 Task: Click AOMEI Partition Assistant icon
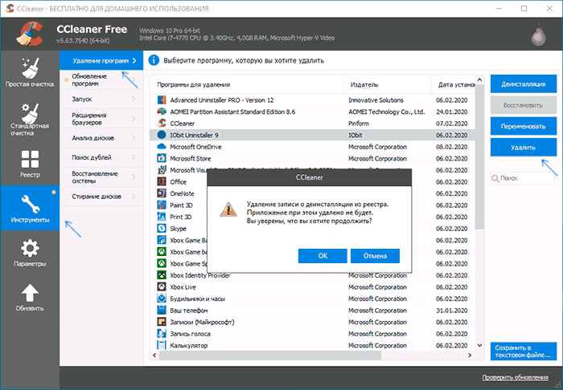point(162,112)
